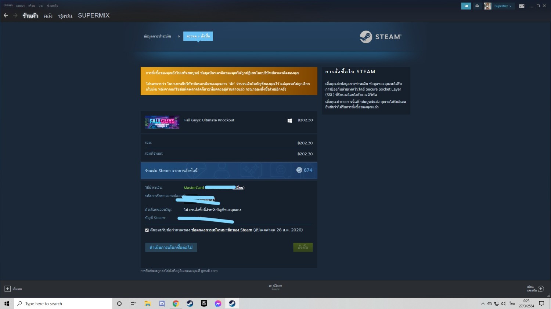The image size is (551, 309).
Task: Open Google Chrome from taskbar
Action: tap(176, 304)
